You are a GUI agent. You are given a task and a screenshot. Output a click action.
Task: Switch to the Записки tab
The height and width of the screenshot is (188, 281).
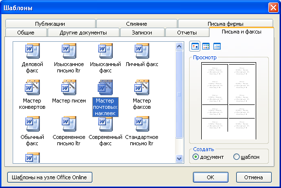(x=142, y=33)
